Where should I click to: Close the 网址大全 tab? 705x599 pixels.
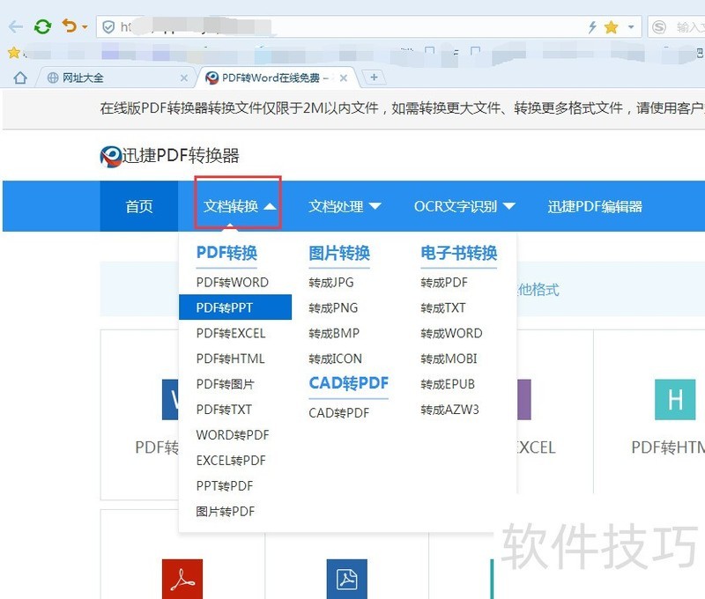pyautogui.click(x=184, y=78)
